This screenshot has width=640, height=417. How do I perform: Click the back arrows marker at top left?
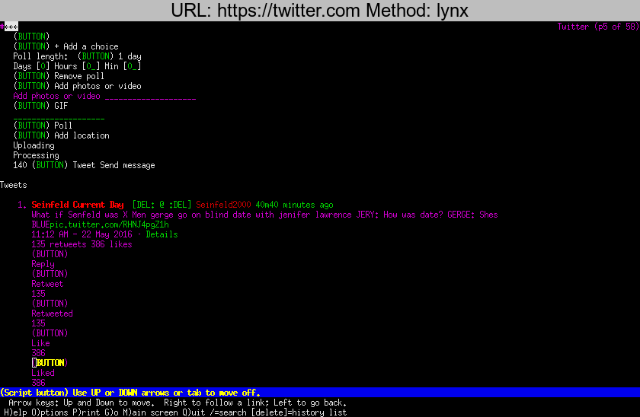click(x=9, y=27)
